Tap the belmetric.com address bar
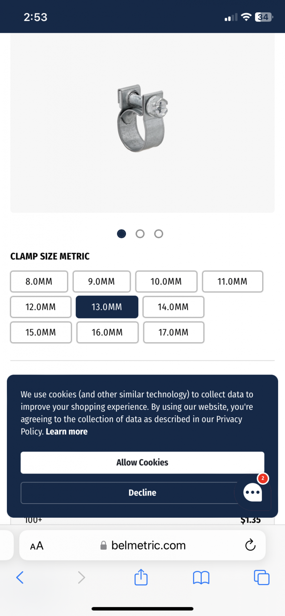The height and width of the screenshot is (616, 285). [x=148, y=545]
